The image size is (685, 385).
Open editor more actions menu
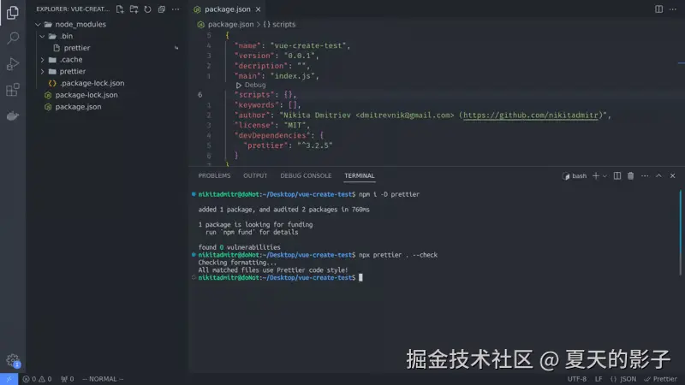(673, 9)
